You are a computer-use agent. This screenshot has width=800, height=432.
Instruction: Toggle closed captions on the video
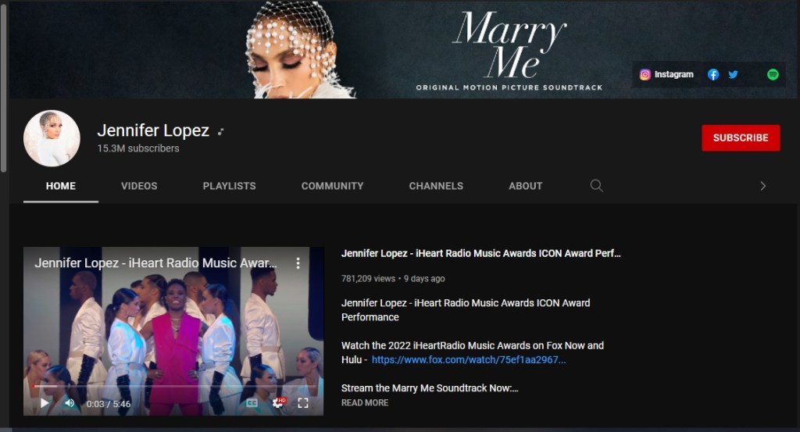[x=252, y=403]
